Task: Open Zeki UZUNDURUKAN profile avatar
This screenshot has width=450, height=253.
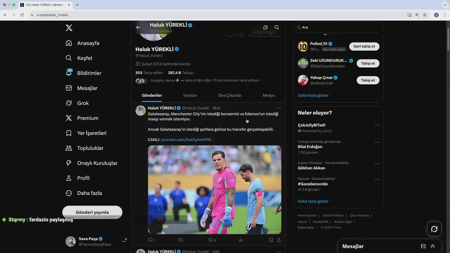Action: pos(303,63)
